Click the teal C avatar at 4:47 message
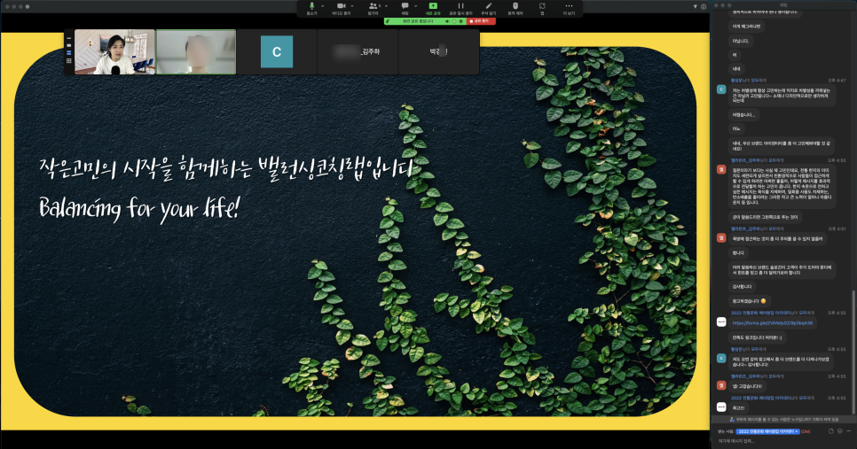 point(721,89)
